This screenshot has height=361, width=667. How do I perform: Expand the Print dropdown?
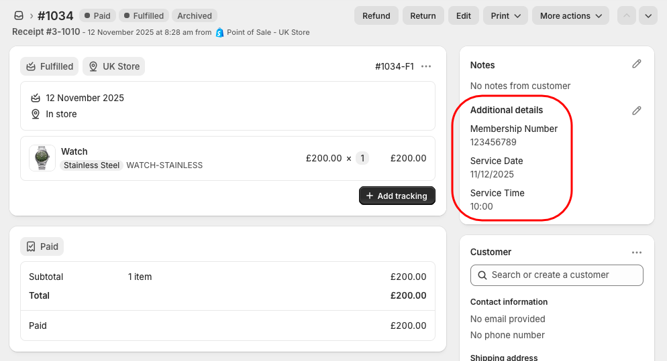coord(505,15)
